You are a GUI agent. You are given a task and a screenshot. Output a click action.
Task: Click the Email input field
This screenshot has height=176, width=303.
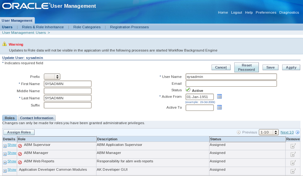tap(231, 83)
